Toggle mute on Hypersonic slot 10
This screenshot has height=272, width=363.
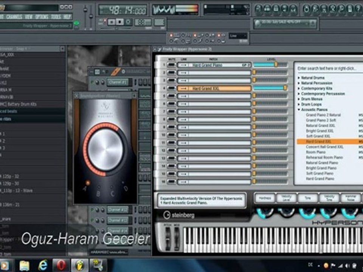click(x=171, y=135)
